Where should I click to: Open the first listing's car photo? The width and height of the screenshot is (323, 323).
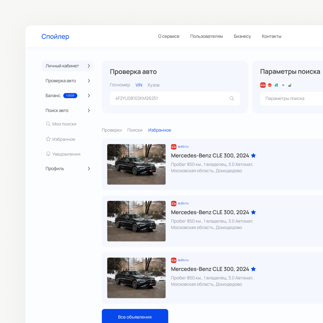point(136,164)
